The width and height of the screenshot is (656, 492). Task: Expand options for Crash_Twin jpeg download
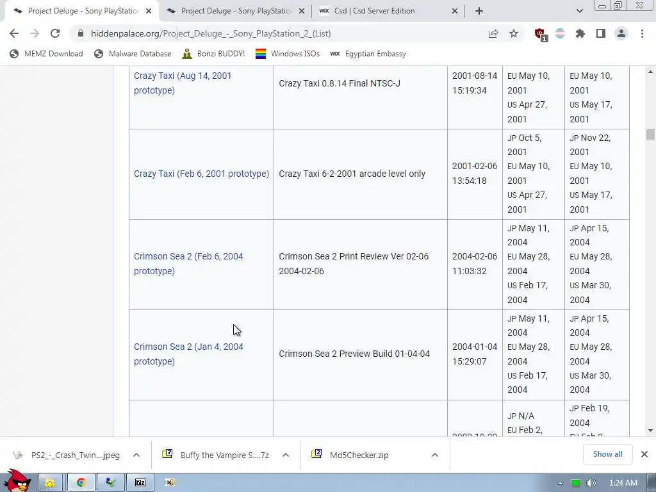(x=136, y=455)
